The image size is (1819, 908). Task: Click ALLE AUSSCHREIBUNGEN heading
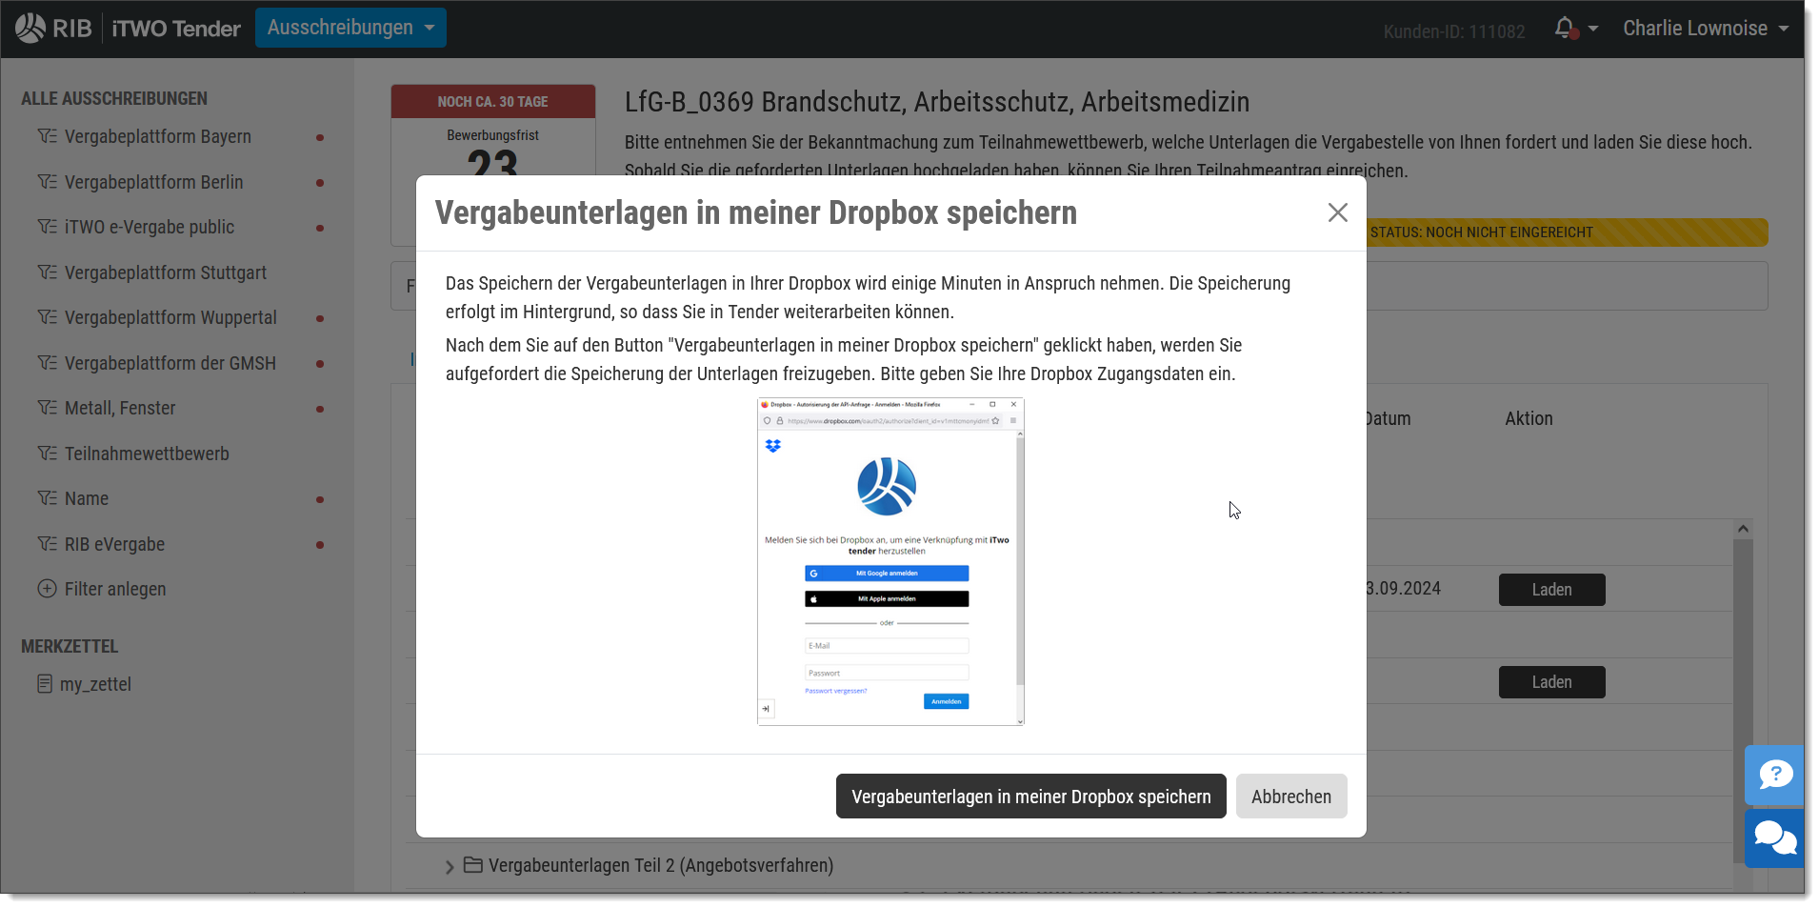tap(114, 98)
